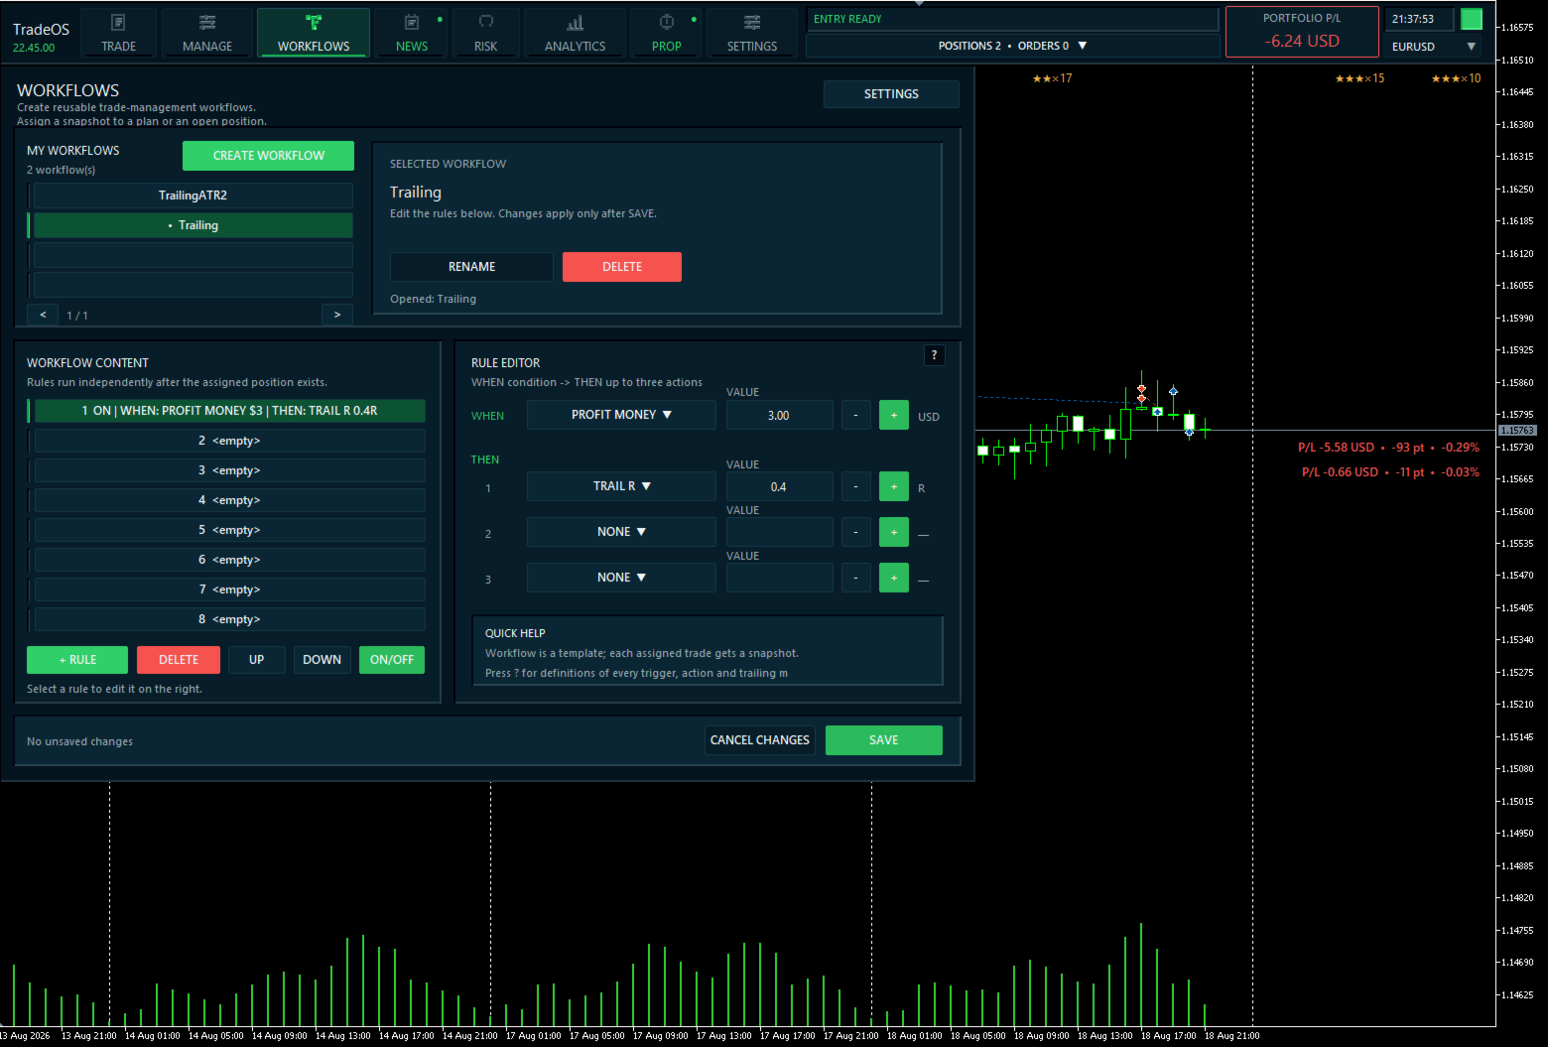Open action 2 NONE dropdown
Viewport: 1548px width, 1047px height.
[621, 532]
